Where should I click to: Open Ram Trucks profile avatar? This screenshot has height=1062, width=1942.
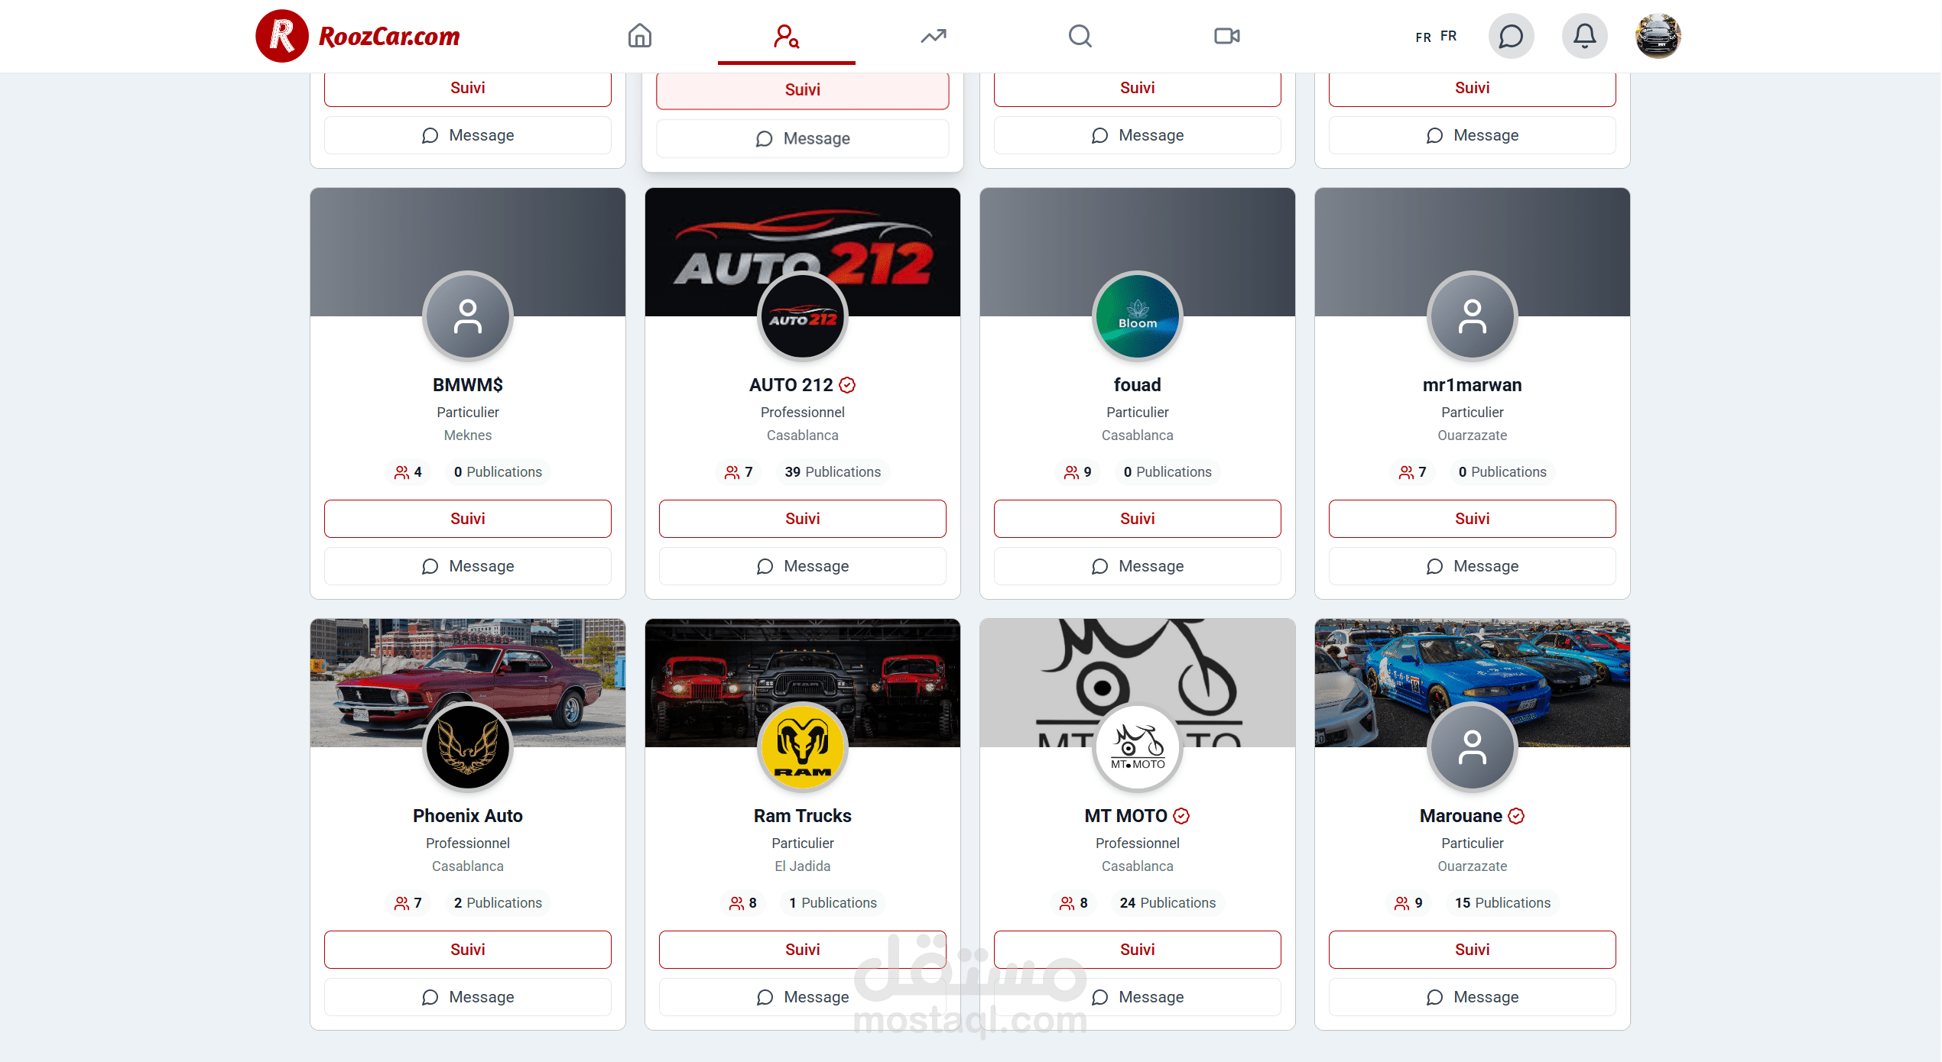(x=802, y=747)
